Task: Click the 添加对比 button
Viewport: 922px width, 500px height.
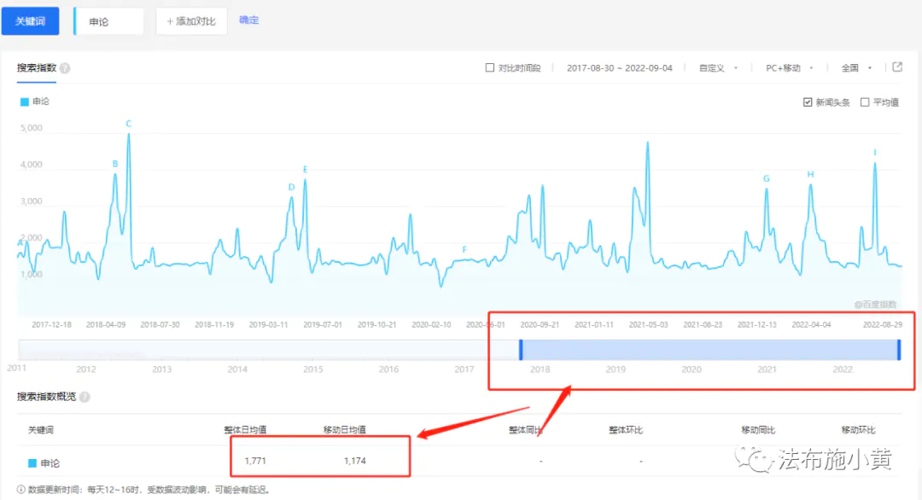Action: click(191, 21)
